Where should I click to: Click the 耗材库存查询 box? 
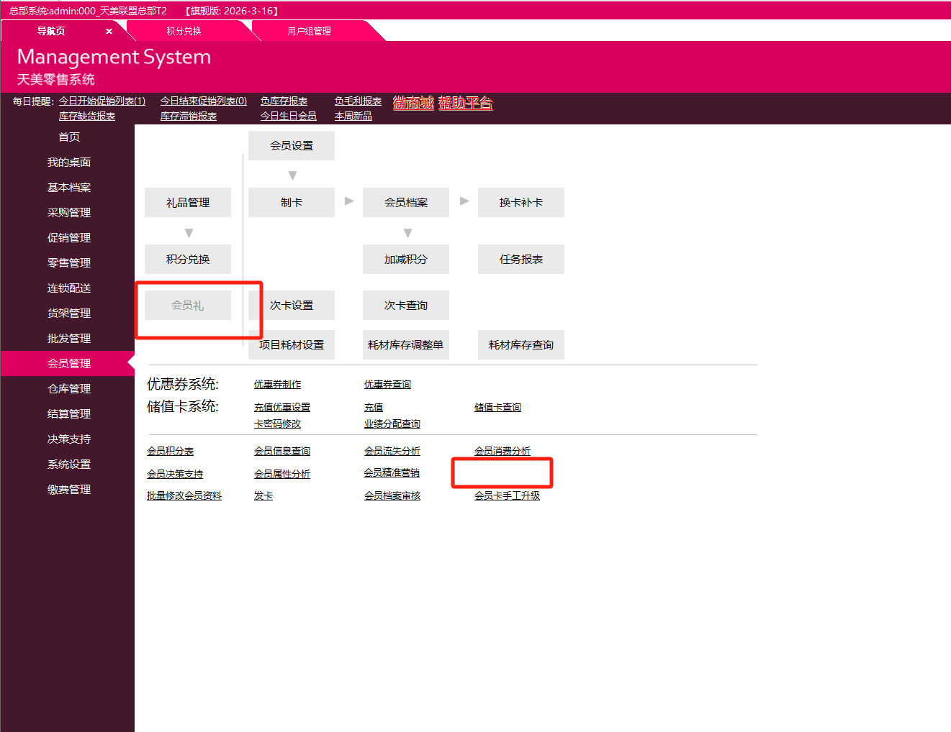pos(520,344)
